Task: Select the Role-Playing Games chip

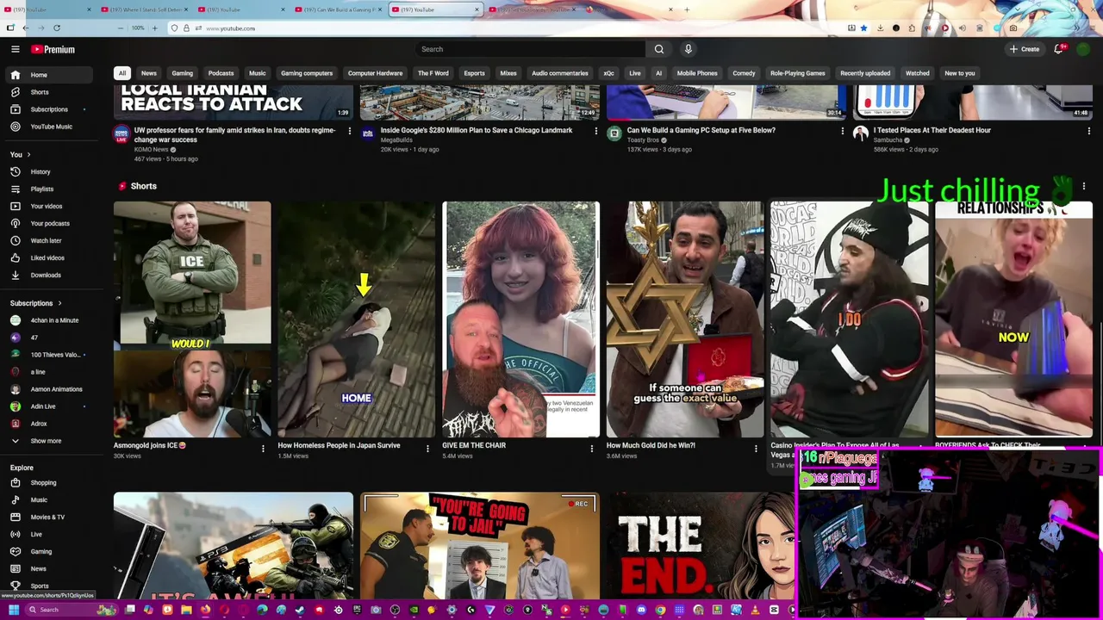Action: [797, 73]
